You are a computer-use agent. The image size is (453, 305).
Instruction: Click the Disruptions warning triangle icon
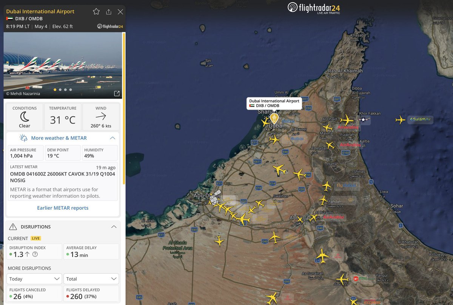pos(13,227)
